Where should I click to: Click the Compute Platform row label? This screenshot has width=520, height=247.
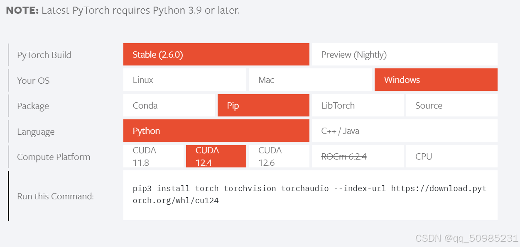pyautogui.click(x=54, y=157)
